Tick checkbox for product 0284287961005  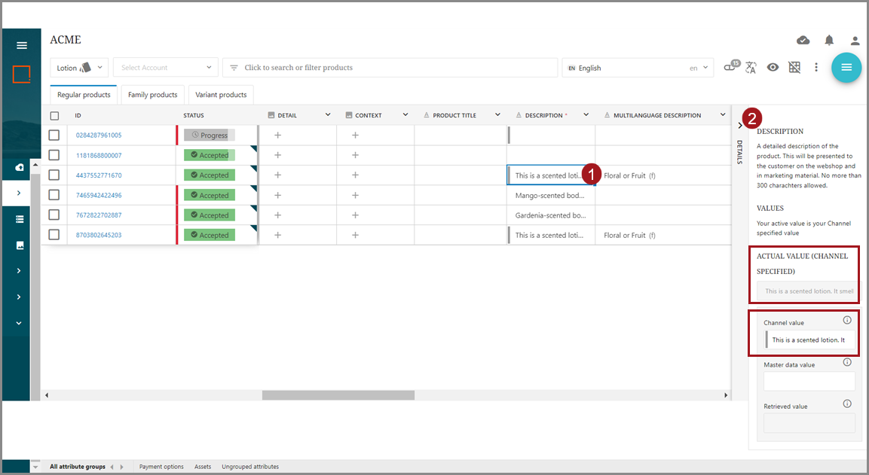(x=54, y=135)
